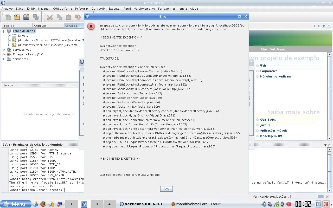Click the Undo arrow toolbar icon
333x208 pixels.
pyautogui.click(x=78, y=17)
